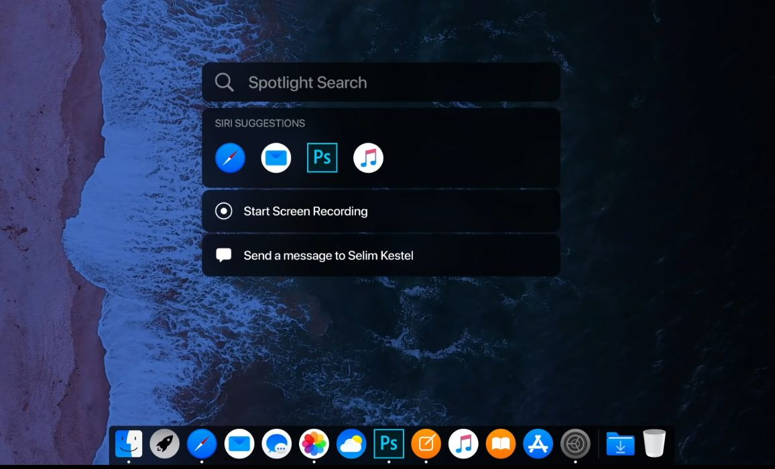The image size is (775, 469).
Task: Click the magnifying glass search icon
Action: pyautogui.click(x=224, y=82)
